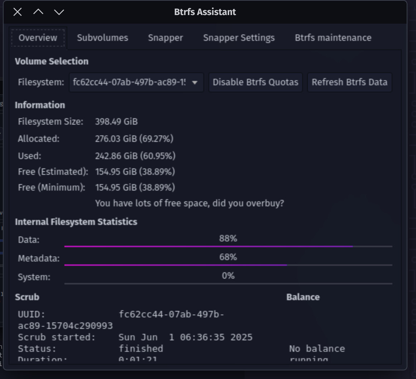Image resolution: width=416 pixels, height=379 pixels.
Task: Click Disable Btrfs Quotas button
Action: [256, 82]
